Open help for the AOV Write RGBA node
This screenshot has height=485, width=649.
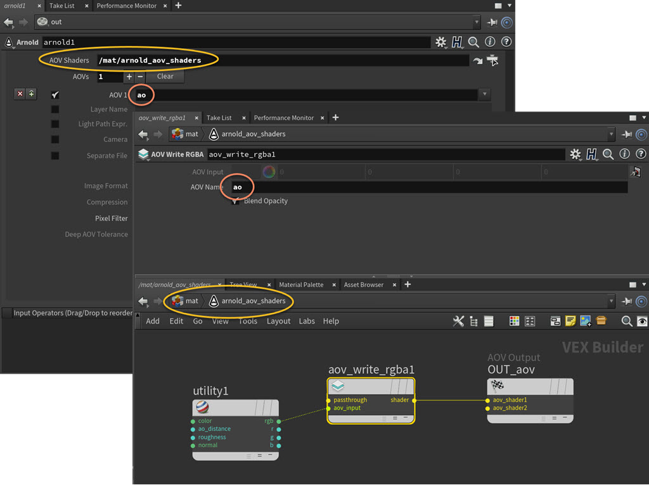641,154
